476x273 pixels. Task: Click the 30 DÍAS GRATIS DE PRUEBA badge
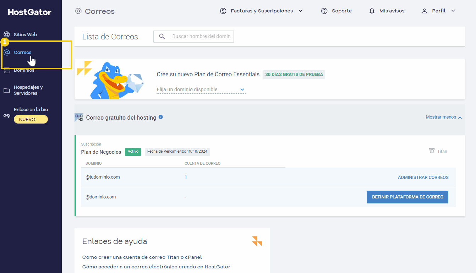(x=294, y=75)
